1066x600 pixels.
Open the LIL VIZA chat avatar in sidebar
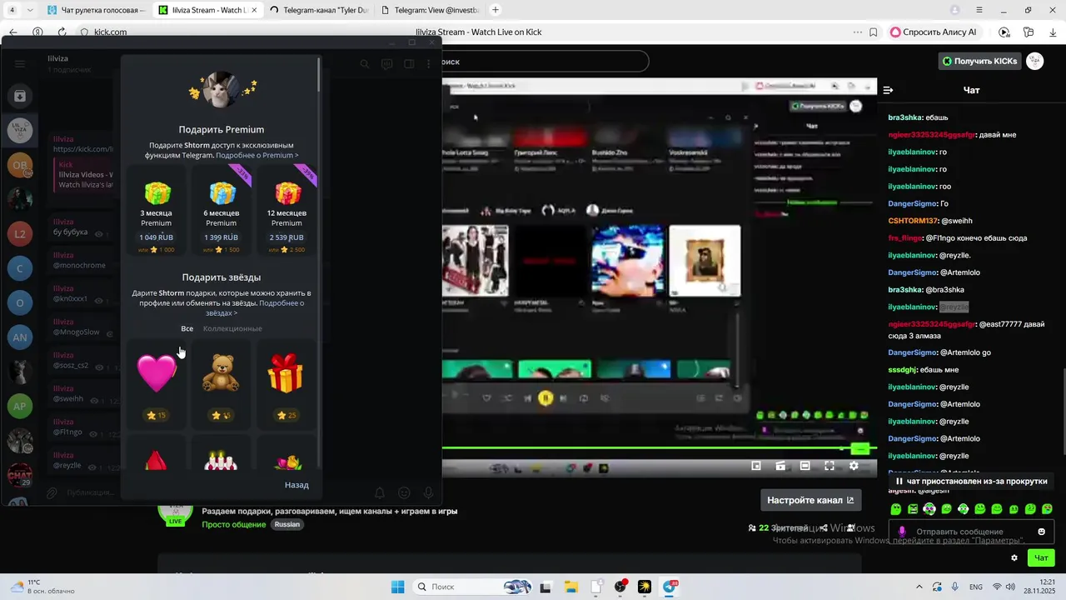point(20,130)
